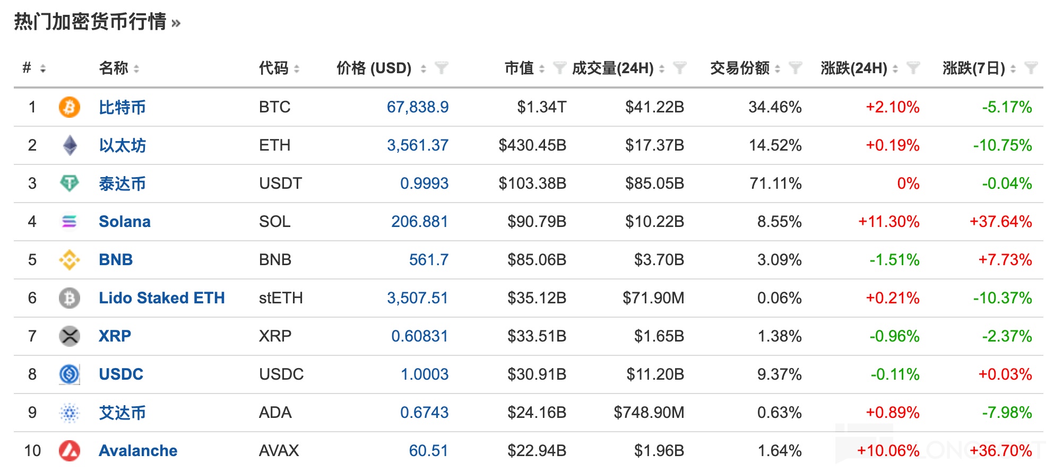Image resolution: width=1054 pixels, height=472 pixels.
Task: Click the Avalanche red logo icon
Action: [69, 451]
